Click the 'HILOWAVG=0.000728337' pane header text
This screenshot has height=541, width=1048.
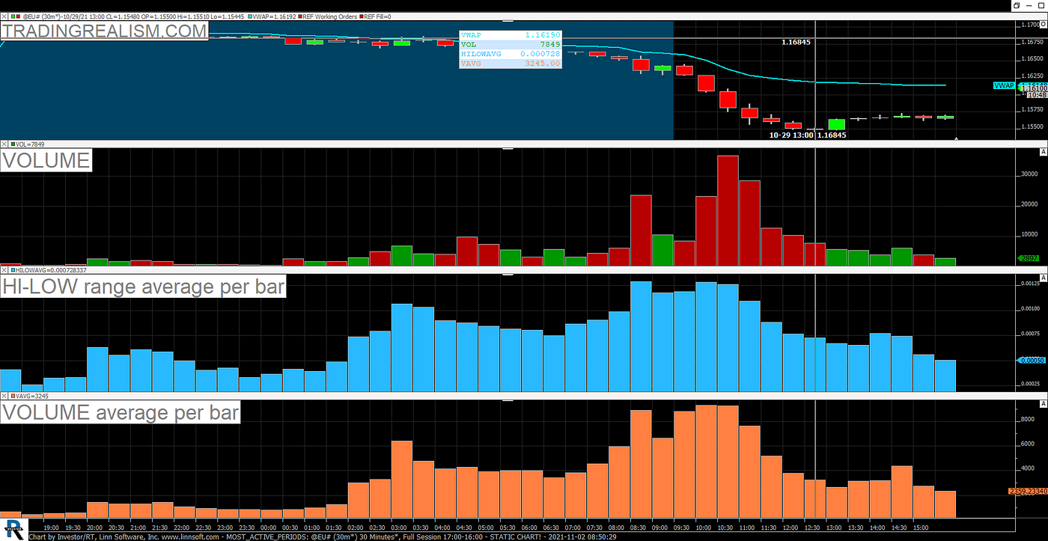(51, 269)
